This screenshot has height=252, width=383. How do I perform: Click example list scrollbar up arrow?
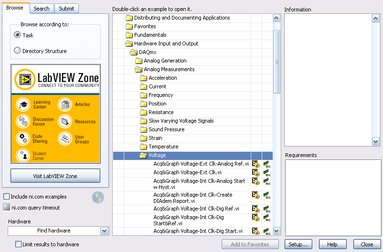tap(277, 18)
